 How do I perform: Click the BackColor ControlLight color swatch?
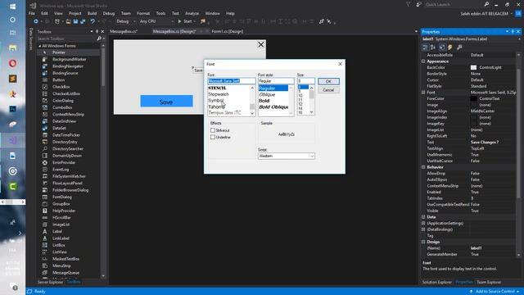(x=473, y=67)
